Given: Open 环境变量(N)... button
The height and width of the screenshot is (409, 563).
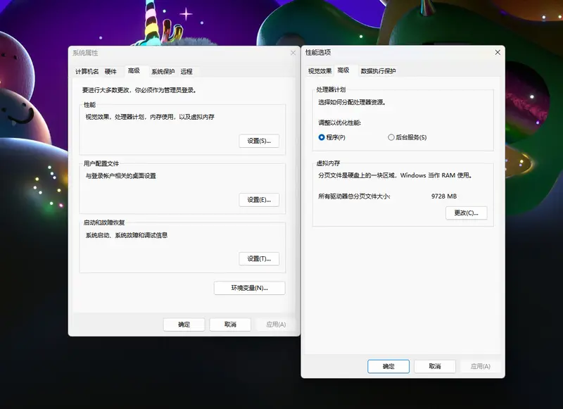Looking at the screenshot, I should 250,288.
